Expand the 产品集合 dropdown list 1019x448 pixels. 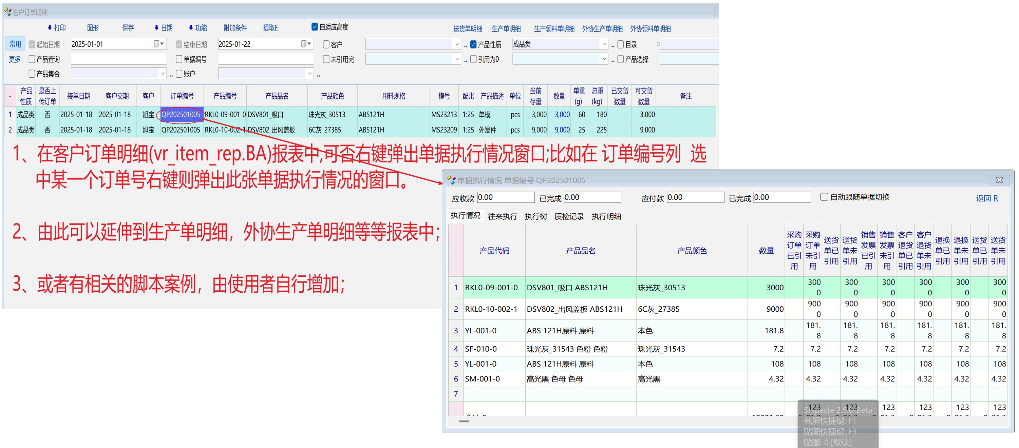click(162, 74)
